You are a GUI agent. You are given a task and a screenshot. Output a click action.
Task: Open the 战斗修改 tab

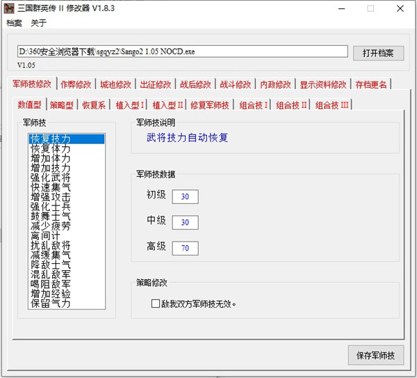pyautogui.click(x=236, y=84)
